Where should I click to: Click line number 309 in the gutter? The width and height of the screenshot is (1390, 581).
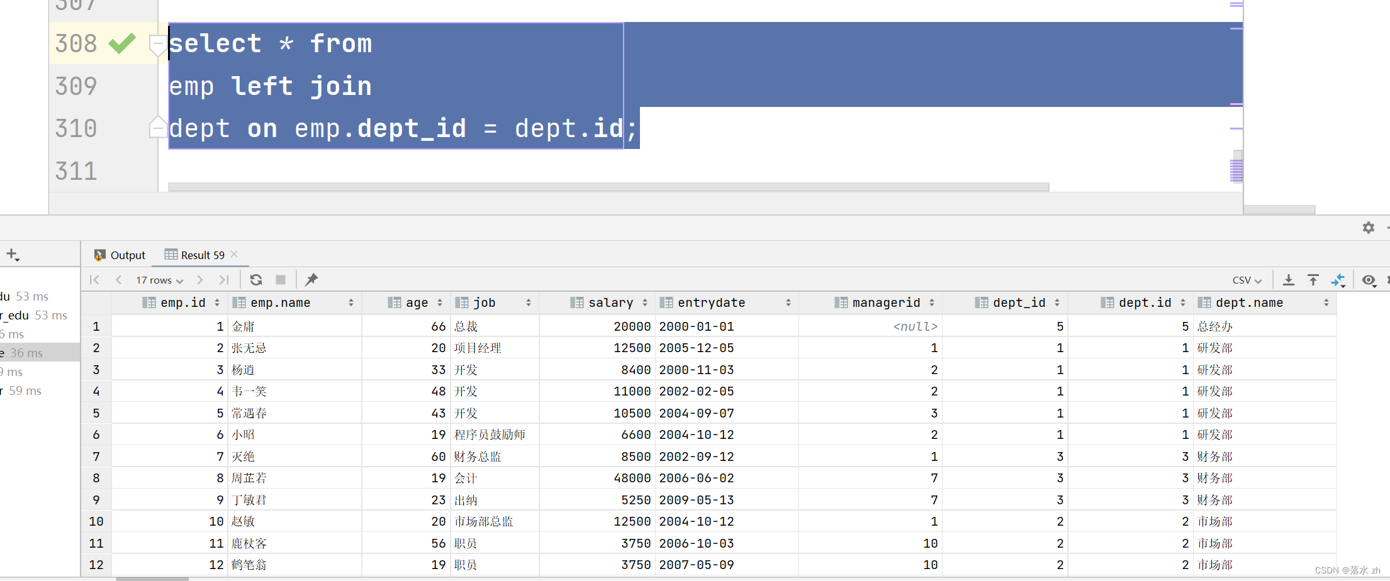pyautogui.click(x=76, y=86)
